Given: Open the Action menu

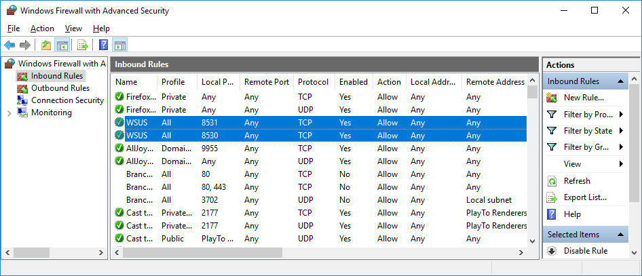Looking at the screenshot, I should click(x=42, y=28).
